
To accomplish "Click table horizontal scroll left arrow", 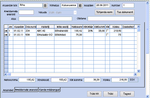I will tap(6, 74).
